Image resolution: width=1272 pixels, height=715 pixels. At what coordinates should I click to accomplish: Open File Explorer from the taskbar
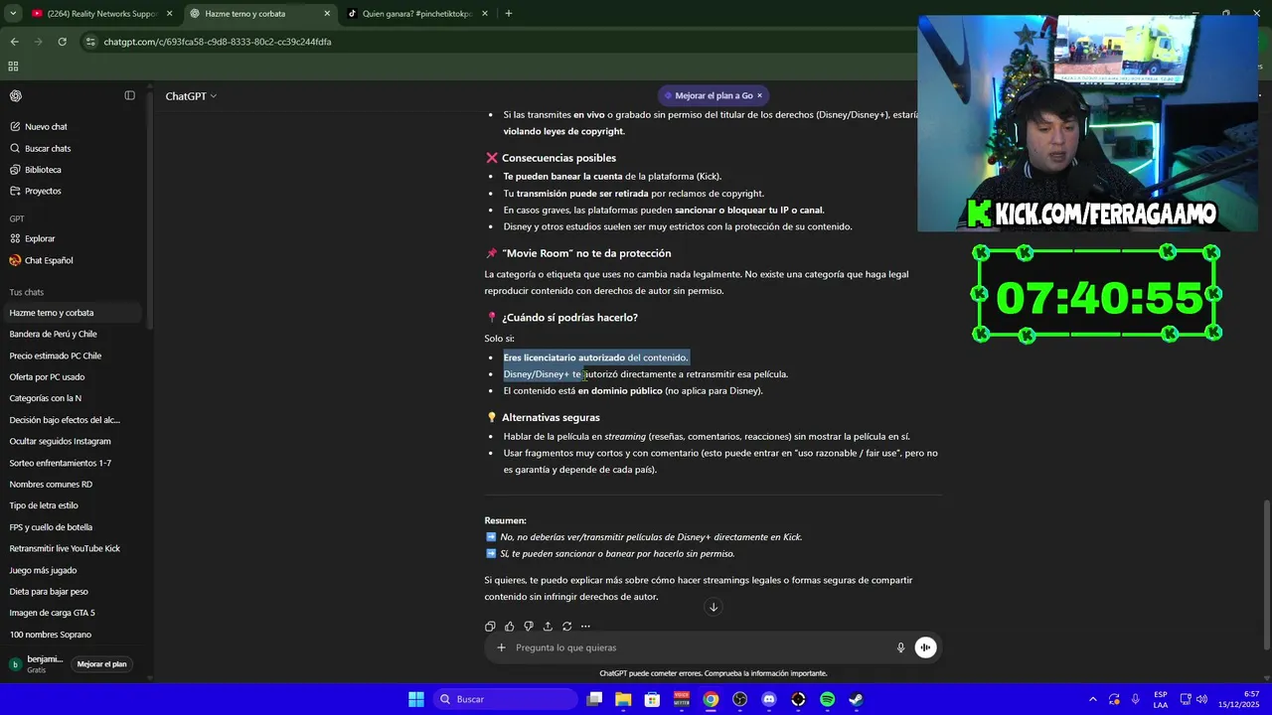coord(623,699)
